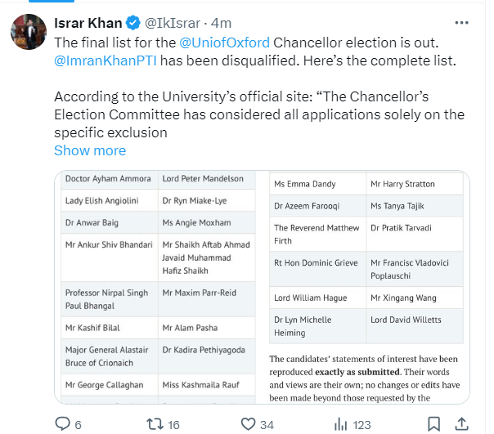The image size is (494, 434).
Task: Click the reply comment icon
Action: 63,423
